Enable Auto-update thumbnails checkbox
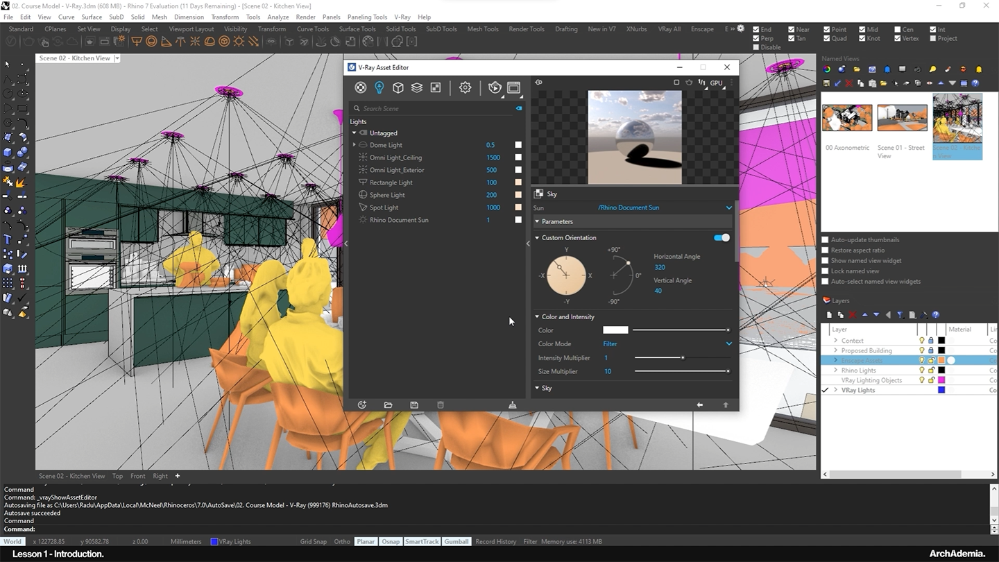The width and height of the screenshot is (999, 562). [826, 240]
